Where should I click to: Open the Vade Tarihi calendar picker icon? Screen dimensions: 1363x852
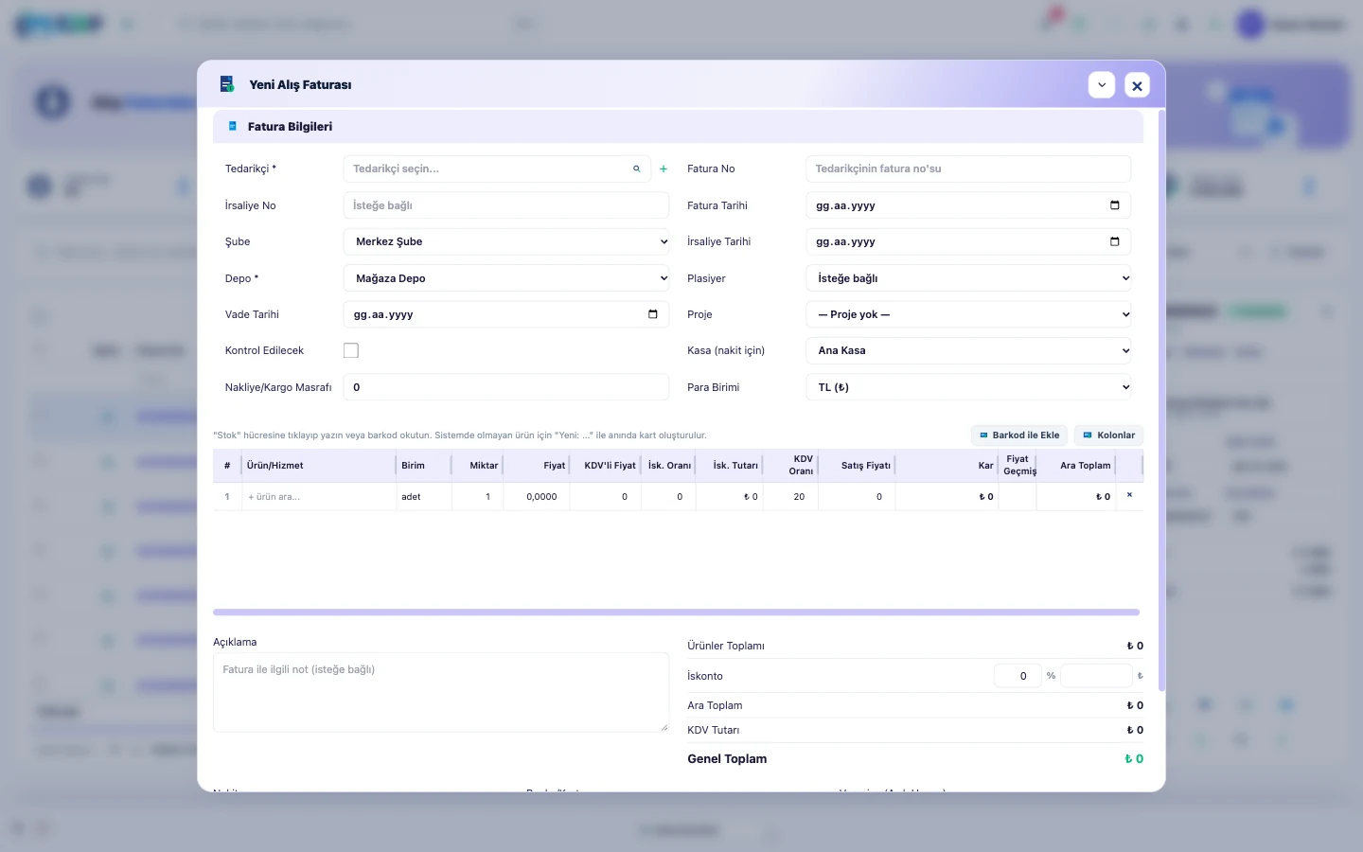point(652,314)
